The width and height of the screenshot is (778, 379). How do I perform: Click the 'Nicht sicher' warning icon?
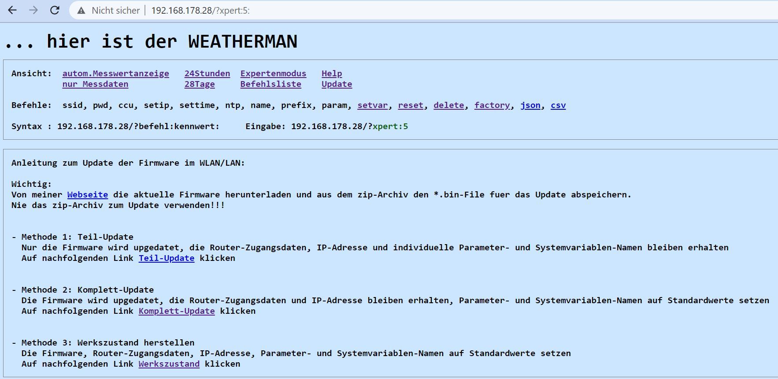81,11
